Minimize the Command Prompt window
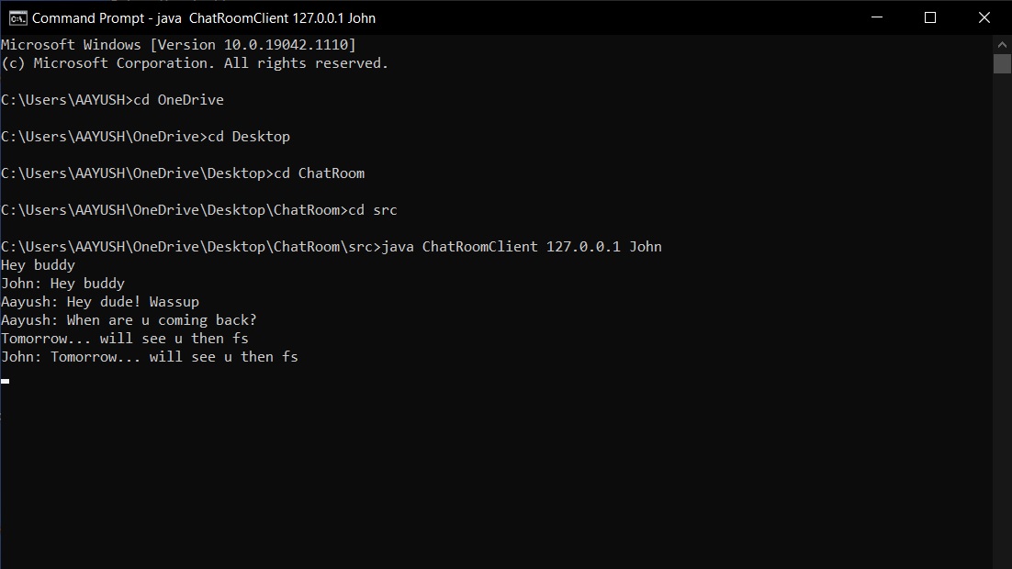This screenshot has height=569, width=1012. (x=879, y=17)
